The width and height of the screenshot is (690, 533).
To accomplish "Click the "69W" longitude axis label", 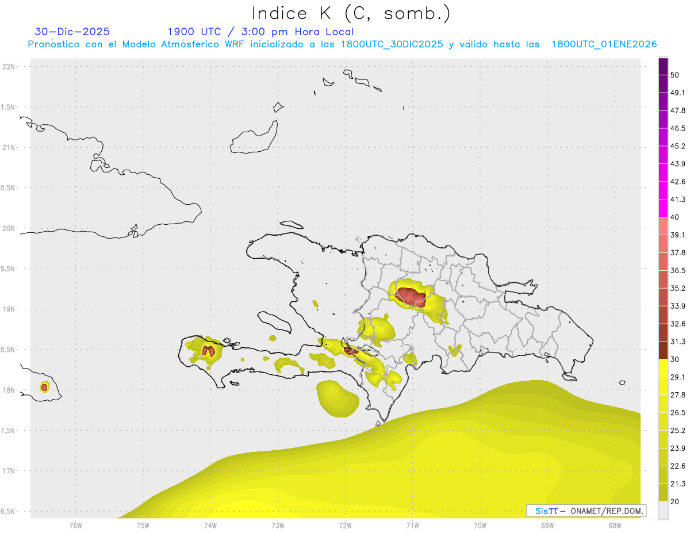I will pyautogui.click(x=547, y=526).
